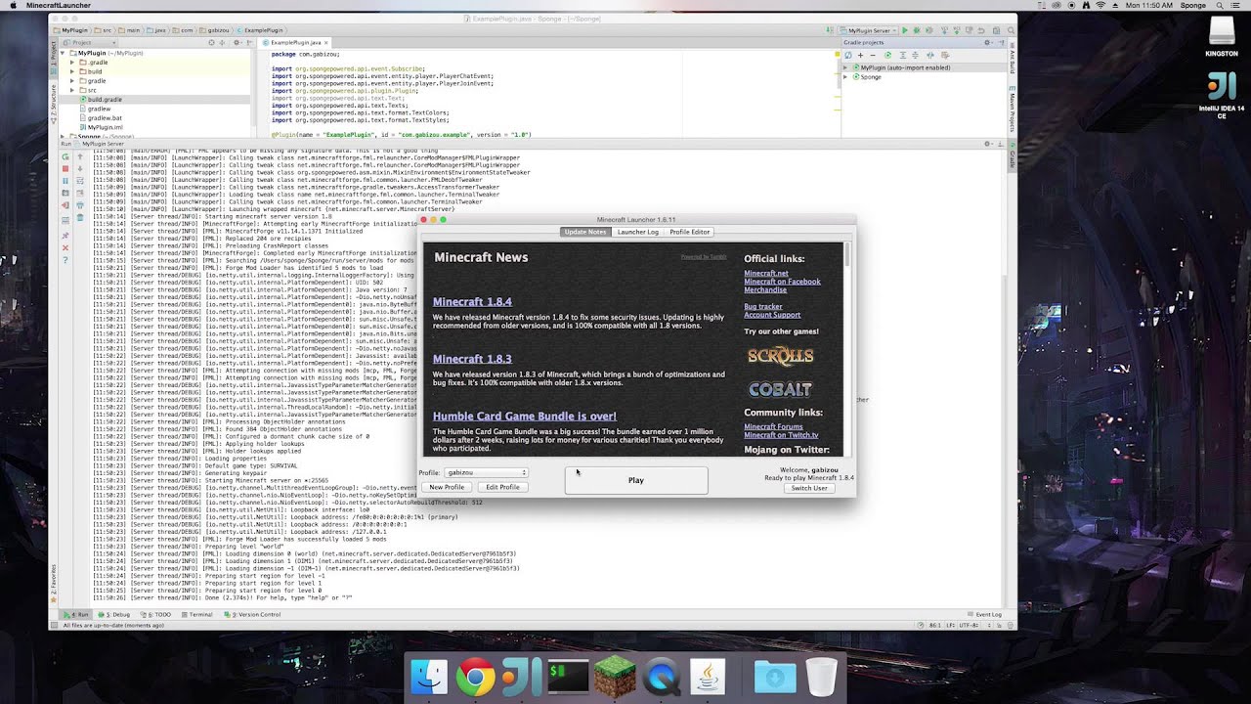Click Collapse All icon in Gradle projects toolbar
This screenshot has height=704, width=1251.
point(916,56)
